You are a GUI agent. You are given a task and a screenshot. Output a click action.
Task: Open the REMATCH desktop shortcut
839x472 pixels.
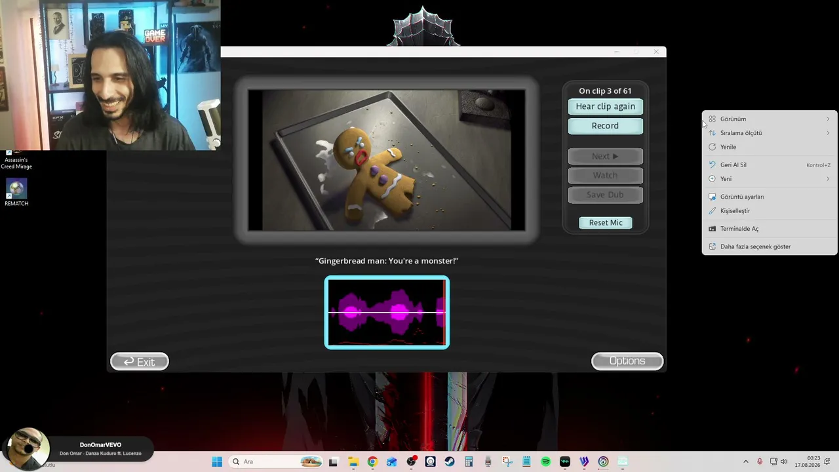pyautogui.click(x=16, y=193)
